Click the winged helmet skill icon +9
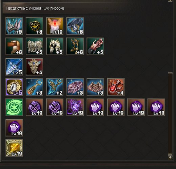The image size is (176, 169). point(14,26)
